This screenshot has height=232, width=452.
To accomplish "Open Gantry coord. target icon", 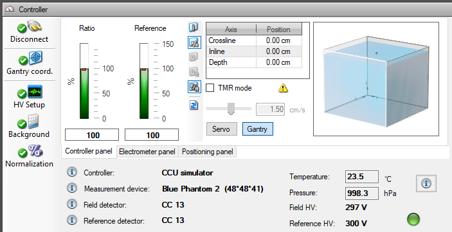I will point(35,58).
